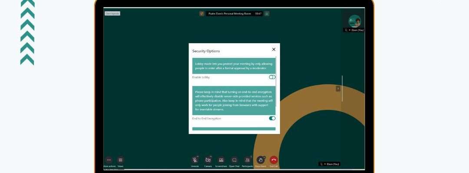This screenshot has width=469, height=173.
Task: End the call with red button
Action: pos(274,160)
